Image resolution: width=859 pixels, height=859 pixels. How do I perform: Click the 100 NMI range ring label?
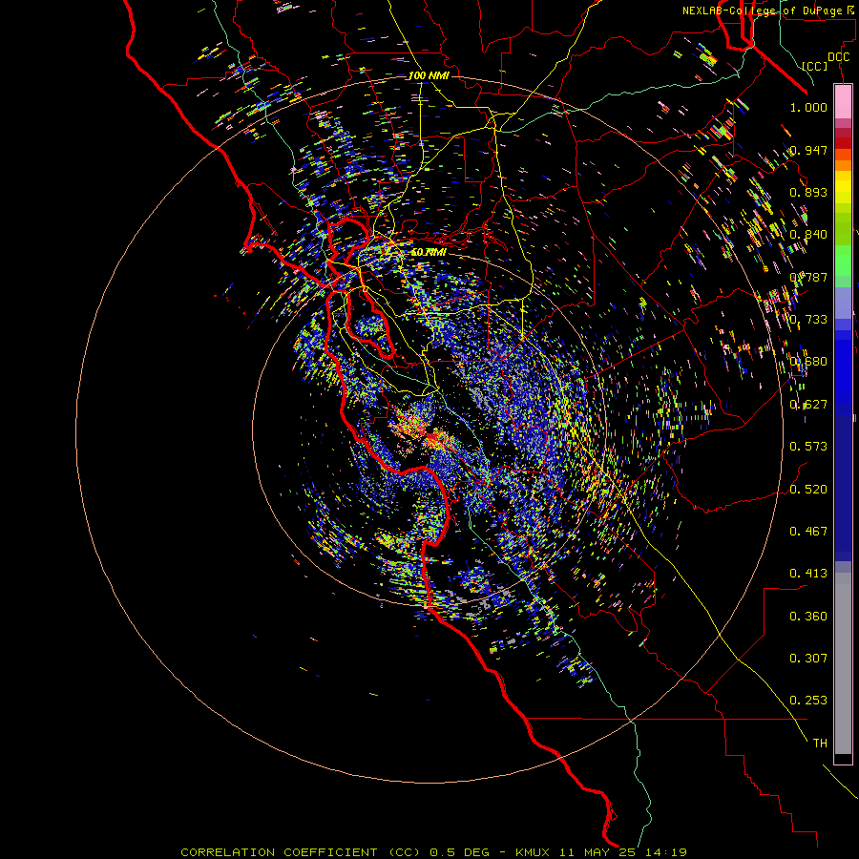pos(429,75)
